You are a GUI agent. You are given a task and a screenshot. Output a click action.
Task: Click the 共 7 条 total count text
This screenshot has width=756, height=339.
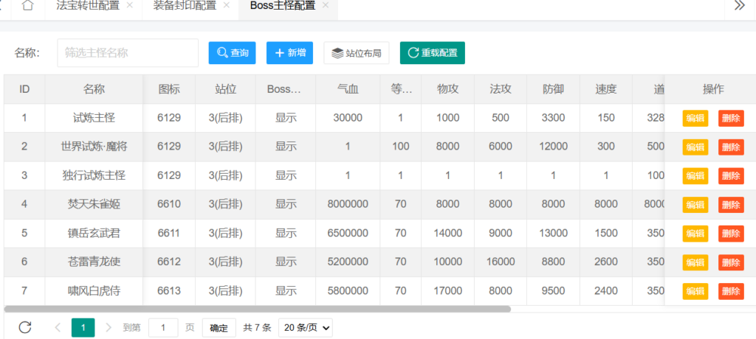tap(257, 328)
